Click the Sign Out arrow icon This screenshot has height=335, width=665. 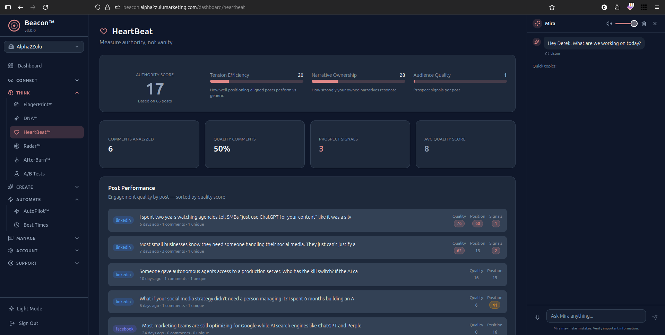(12, 323)
